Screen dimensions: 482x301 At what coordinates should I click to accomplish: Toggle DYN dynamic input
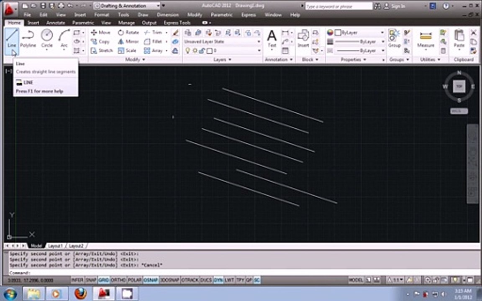click(x=218, y=280)
